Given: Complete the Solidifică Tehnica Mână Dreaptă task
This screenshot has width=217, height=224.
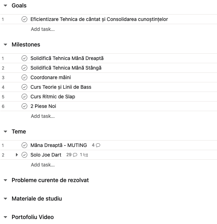Looking at the screenshot, I should tap(24, 58).
